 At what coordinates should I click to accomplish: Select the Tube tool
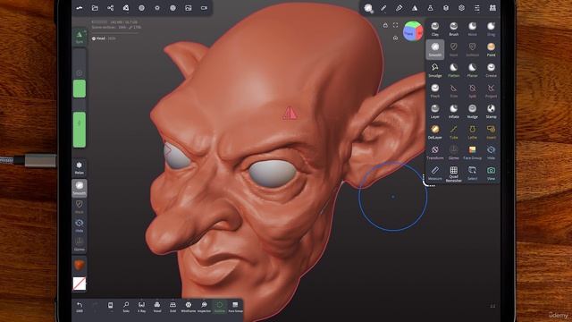click(453, 131)
